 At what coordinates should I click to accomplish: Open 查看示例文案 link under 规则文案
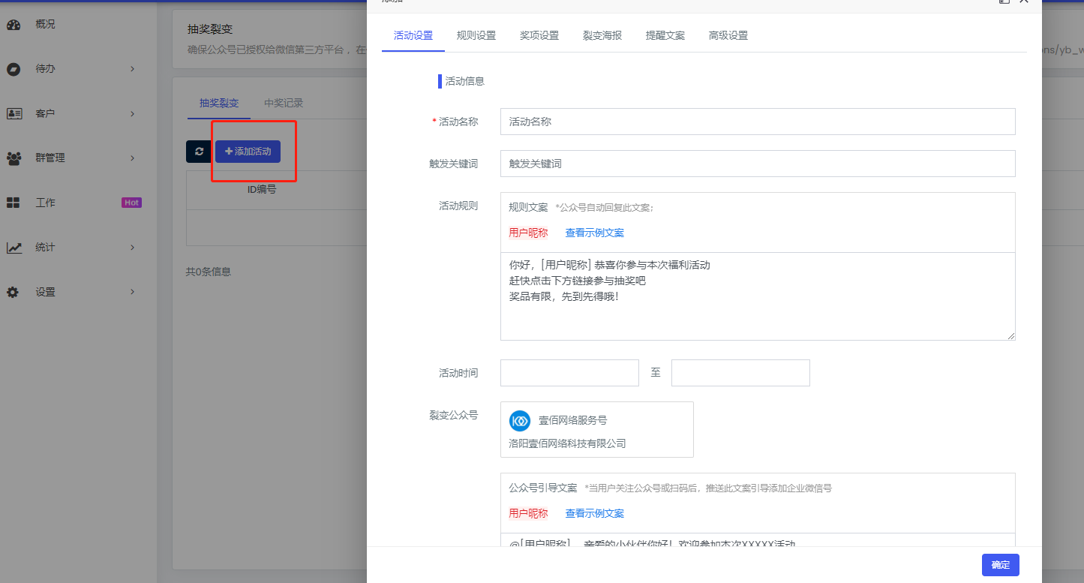[594, 233]
